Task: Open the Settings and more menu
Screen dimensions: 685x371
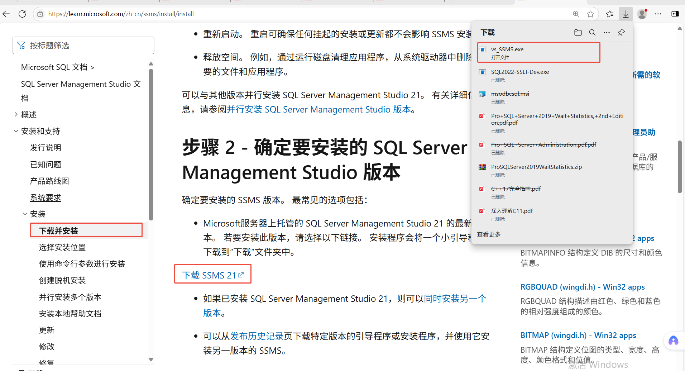Action: [x=658, y=14]
